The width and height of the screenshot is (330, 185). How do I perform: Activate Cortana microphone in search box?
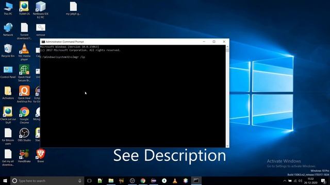80,180
